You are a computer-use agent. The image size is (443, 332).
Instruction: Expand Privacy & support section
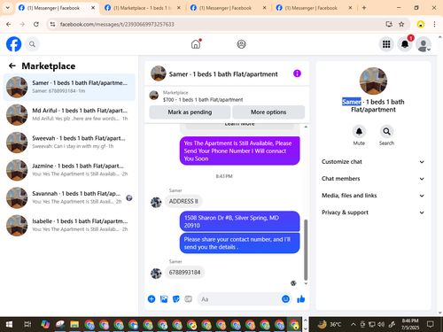pos(373,212)
